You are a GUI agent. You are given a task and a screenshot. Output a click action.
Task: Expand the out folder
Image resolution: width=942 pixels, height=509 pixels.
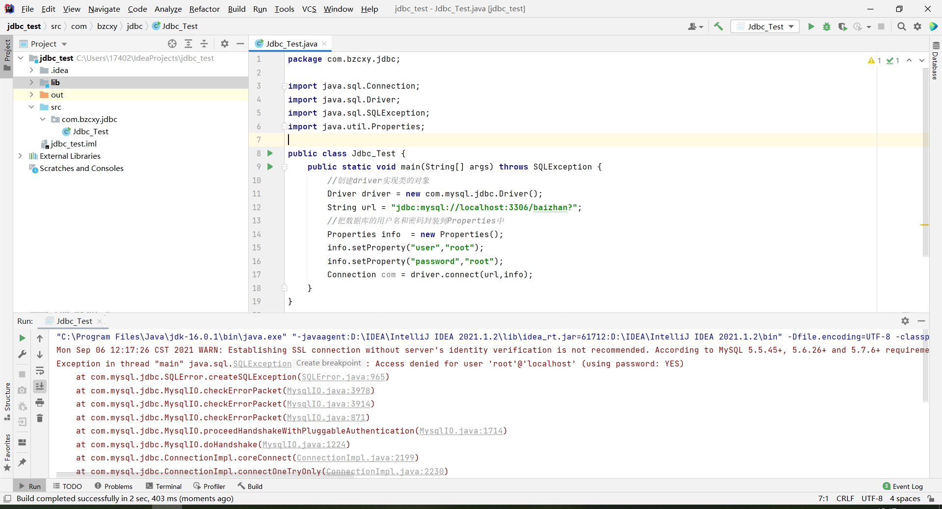(x=31, y=95)
